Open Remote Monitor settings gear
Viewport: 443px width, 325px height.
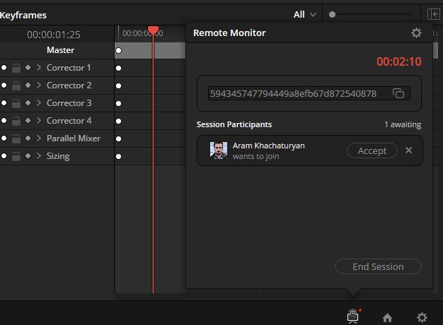click(x=416, y=33)
